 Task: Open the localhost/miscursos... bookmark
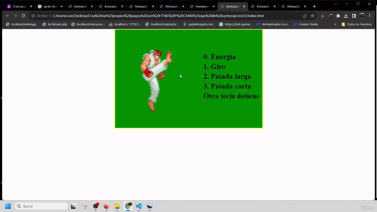(88, 24)
